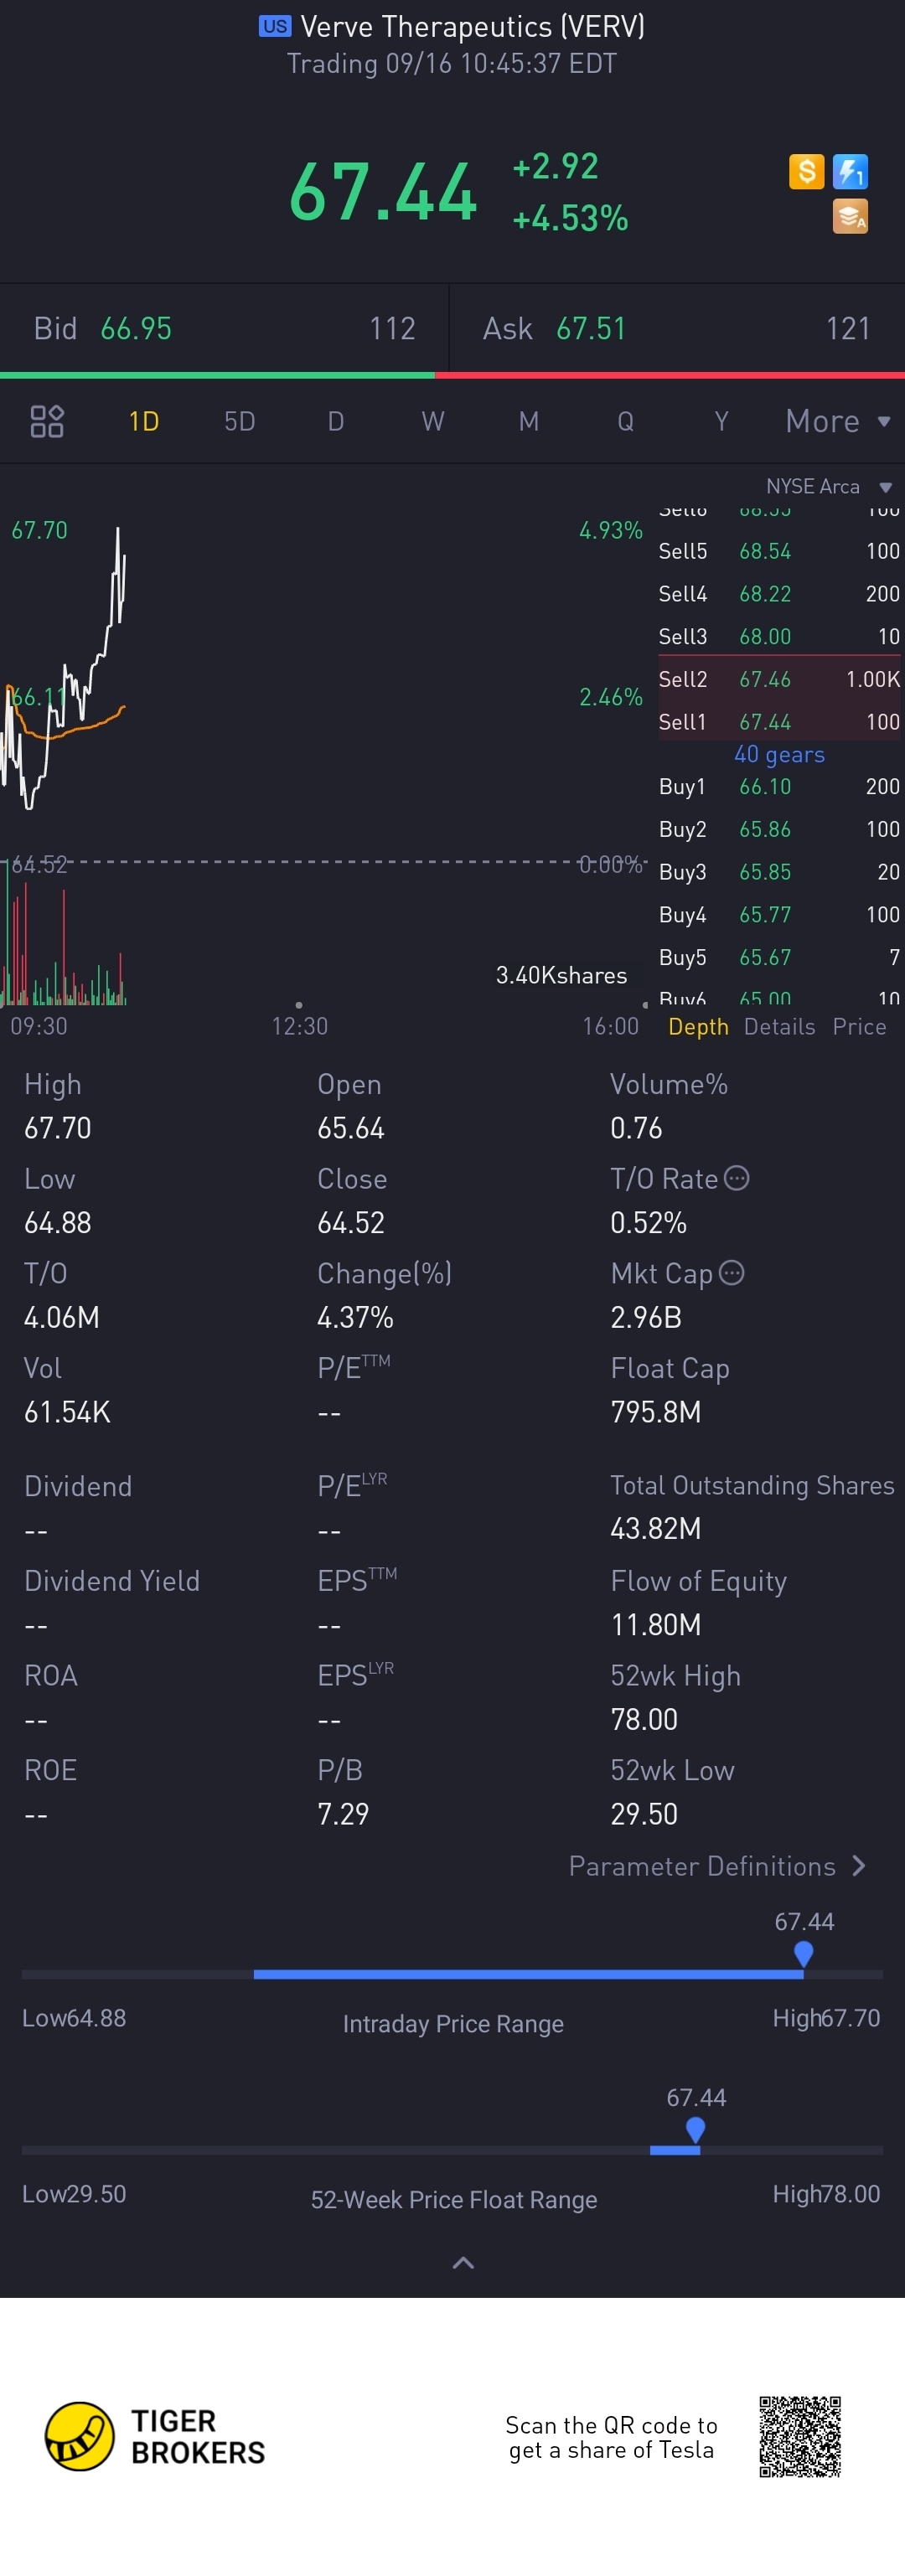The image size is (905, 2576).
Task: Collapse details with the up chevron
Action: (x=463, y=2262)
